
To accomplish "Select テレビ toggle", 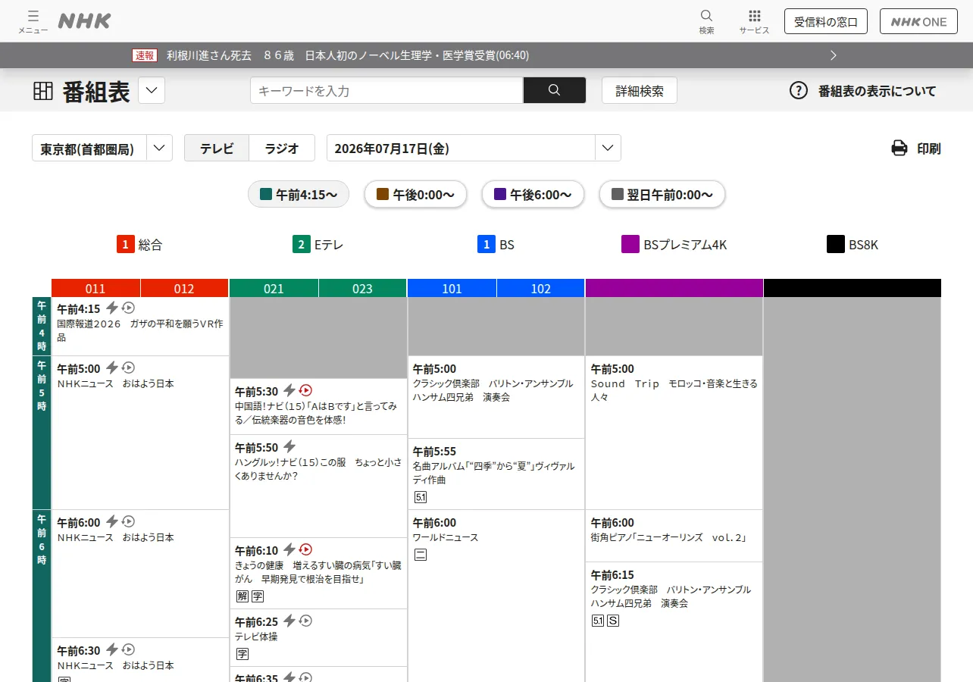I will pos(217,148).
